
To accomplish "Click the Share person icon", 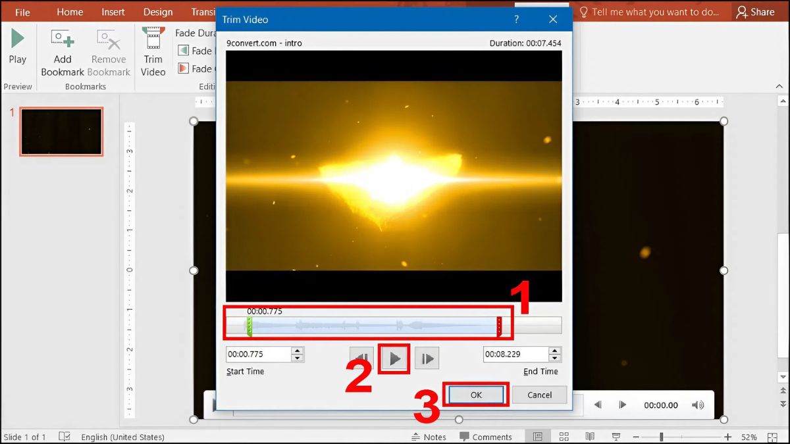I will [742, 12].
